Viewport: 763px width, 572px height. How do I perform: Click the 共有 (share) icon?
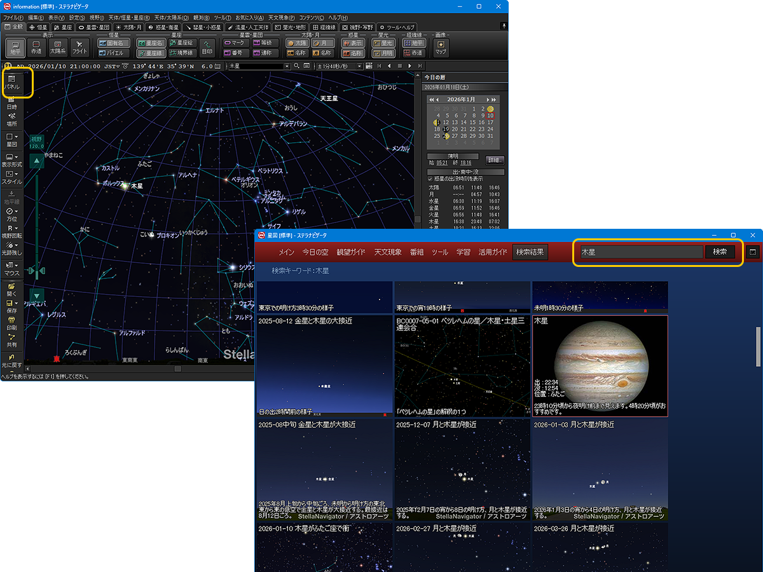(12, 340)
